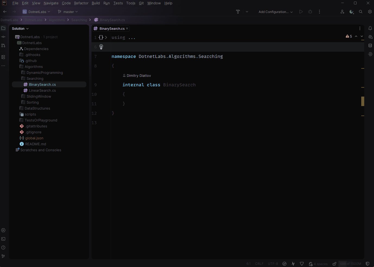This screenshot has height=267, width=374.
Task: Open the Build menu
Action: [x=96, y=3]
